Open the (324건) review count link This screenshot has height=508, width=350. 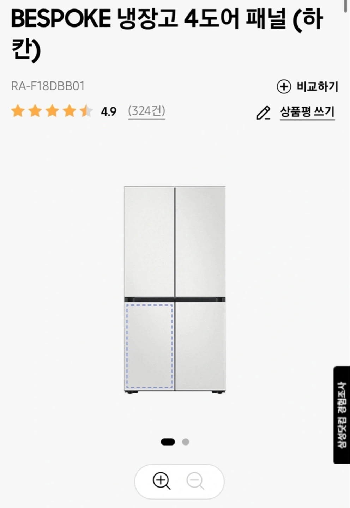click(146, 111)
